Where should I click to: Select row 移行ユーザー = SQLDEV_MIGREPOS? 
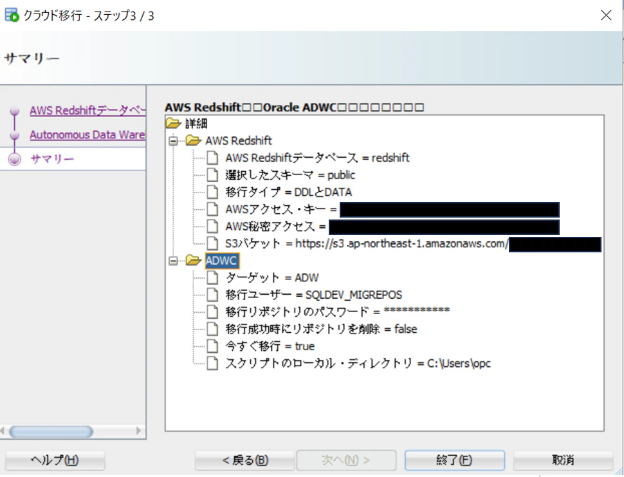click(313, 295)
